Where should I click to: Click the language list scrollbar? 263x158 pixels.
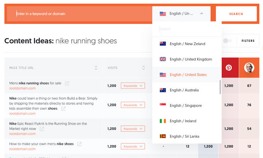pos(220,87)
